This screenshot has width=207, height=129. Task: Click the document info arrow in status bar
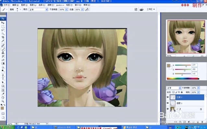click(47, 124)
